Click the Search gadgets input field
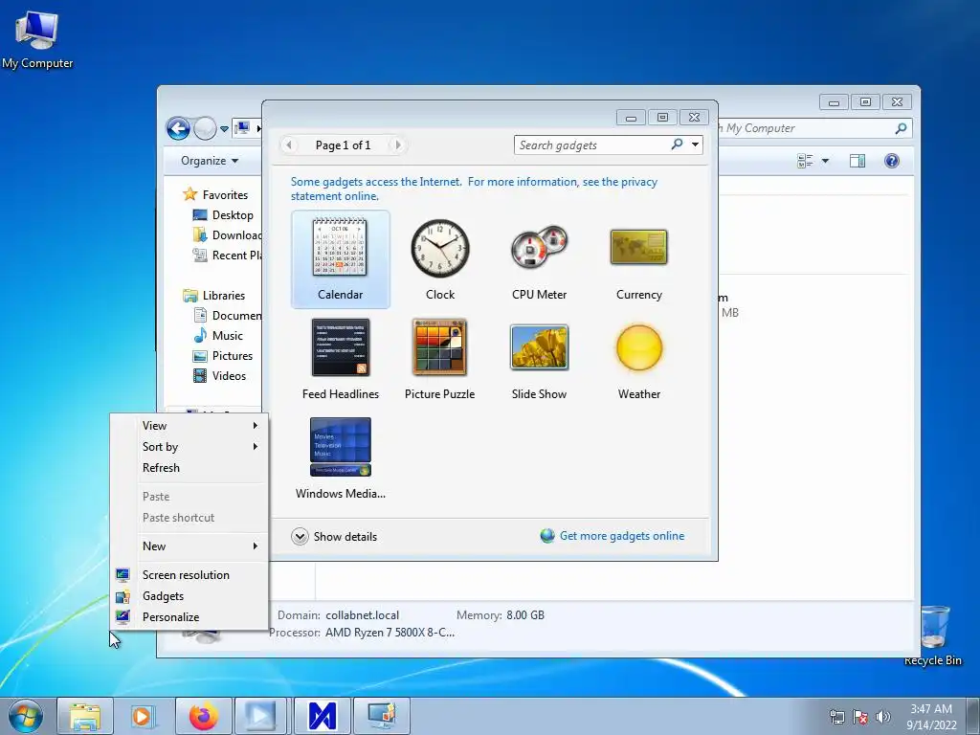This screenshot has height=735, width=980. pyautogui.click(x=591, y=145)
